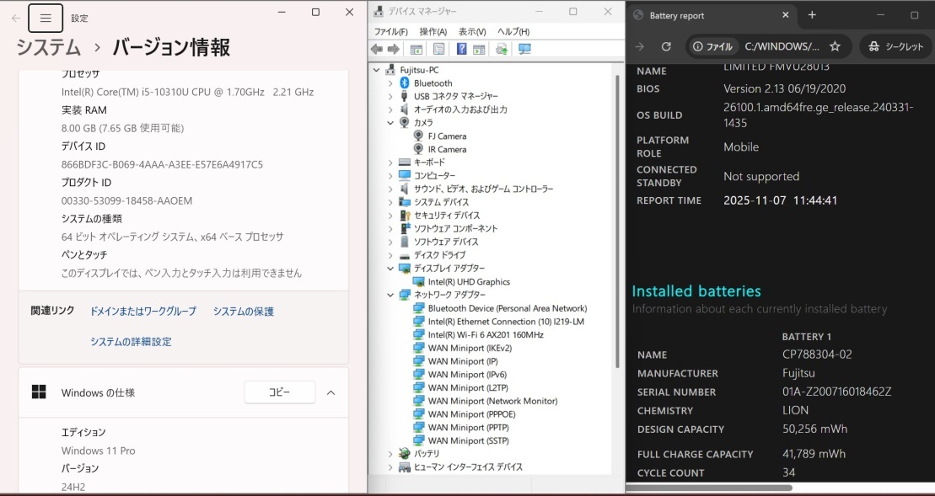Bookmark the Battery report page with star

pos(835,46)
